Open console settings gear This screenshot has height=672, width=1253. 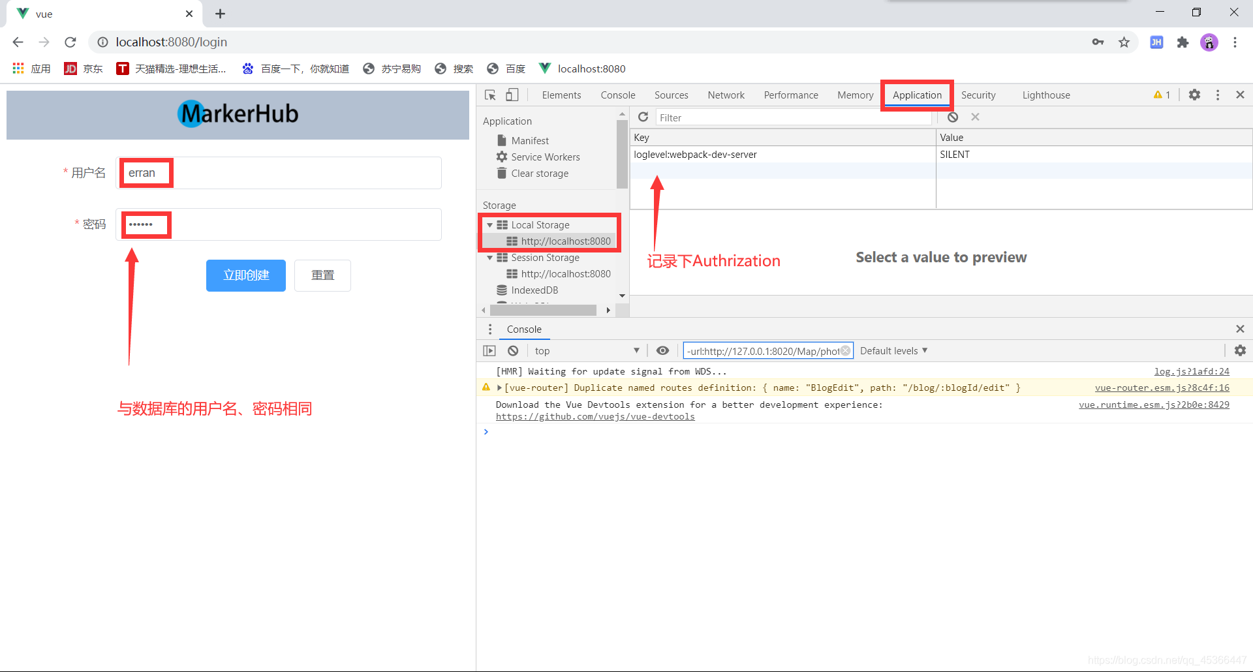click(1240, 351)
